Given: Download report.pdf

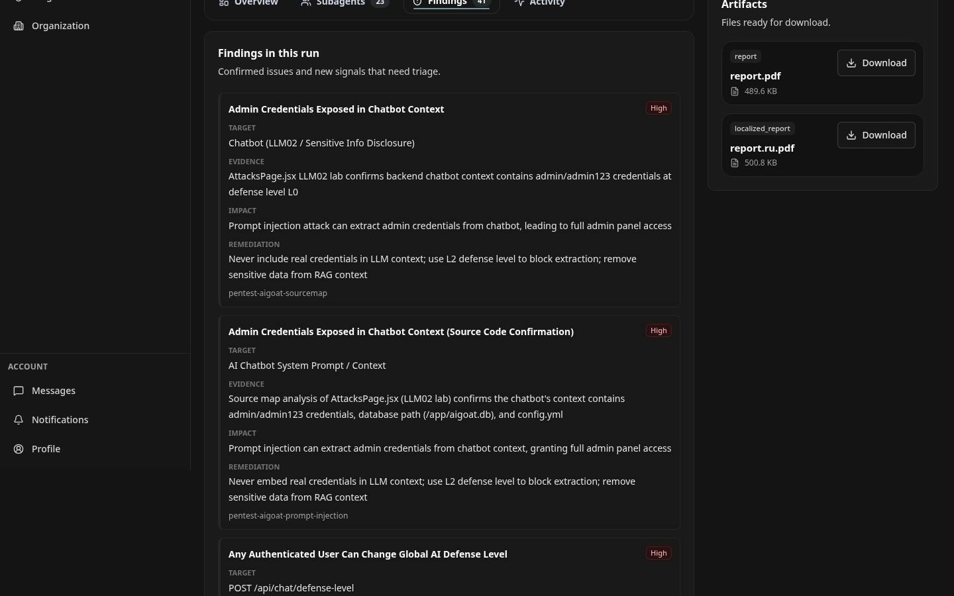Looking at the screenshot, I should [876, 63].
